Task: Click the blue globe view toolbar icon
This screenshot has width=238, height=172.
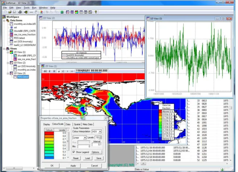Action: pos(72,12)
